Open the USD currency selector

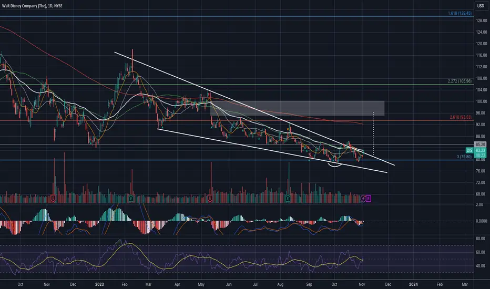(x=481, y=6)
